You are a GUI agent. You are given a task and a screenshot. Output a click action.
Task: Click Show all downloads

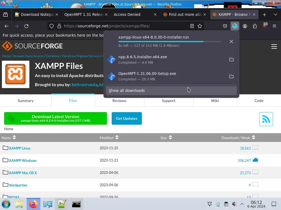tap(171, 91)
